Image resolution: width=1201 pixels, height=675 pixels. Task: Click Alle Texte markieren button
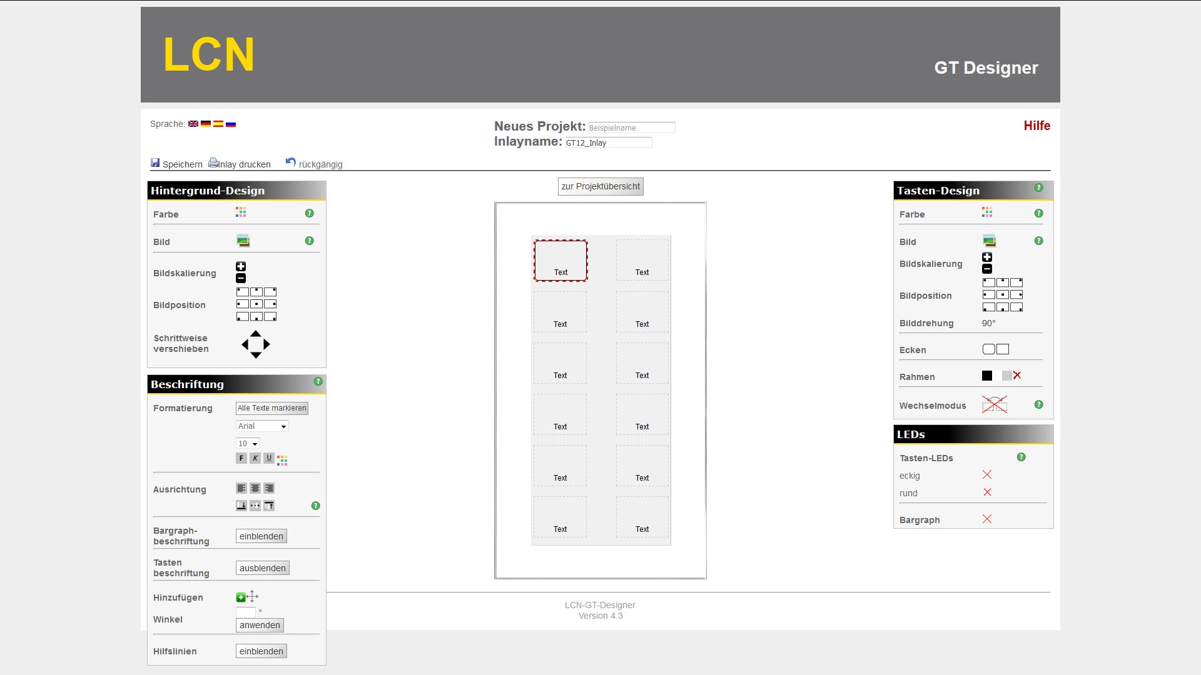(272, 408)
